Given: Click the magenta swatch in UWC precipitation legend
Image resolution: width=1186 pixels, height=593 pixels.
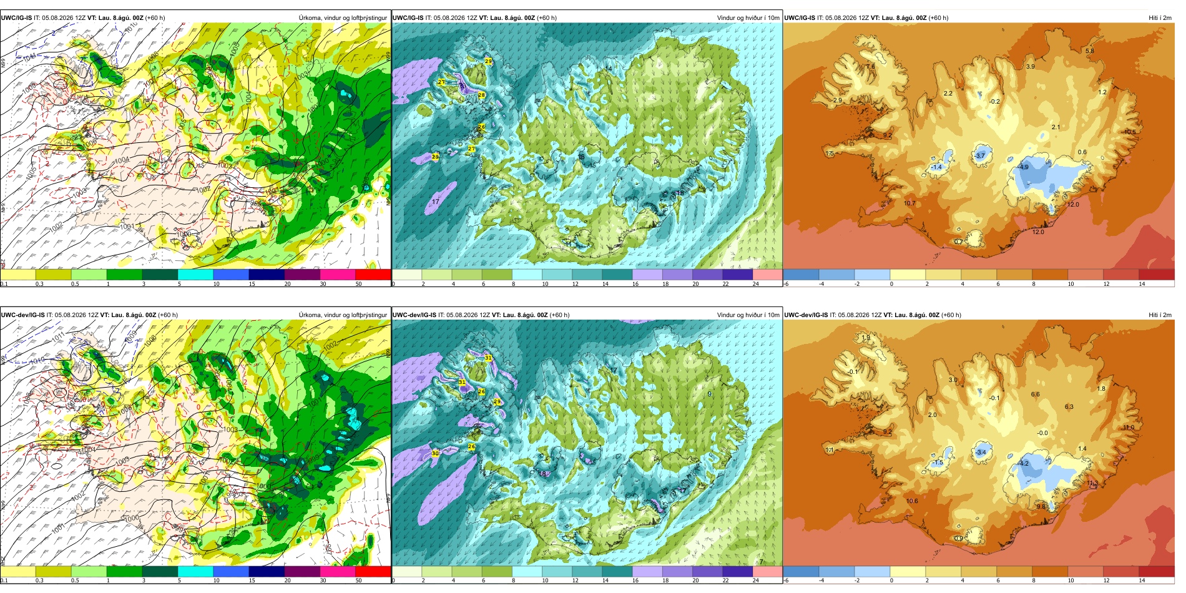Looking at the screenshot, I should click(338, 274).
